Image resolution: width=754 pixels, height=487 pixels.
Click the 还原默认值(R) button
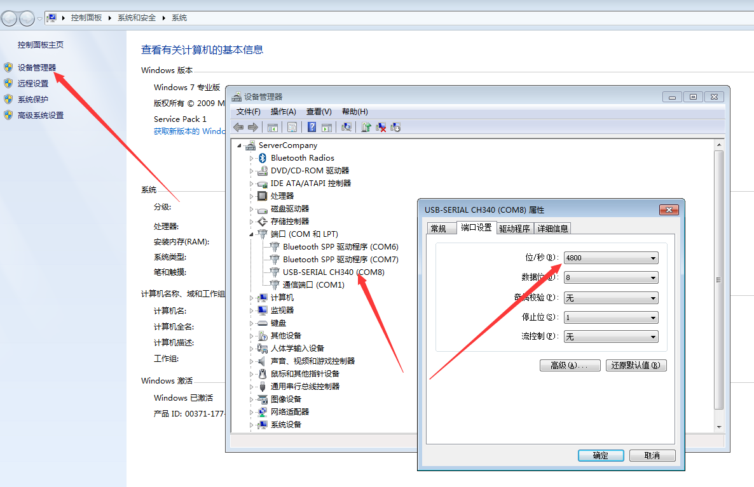(x=636, y=366)
